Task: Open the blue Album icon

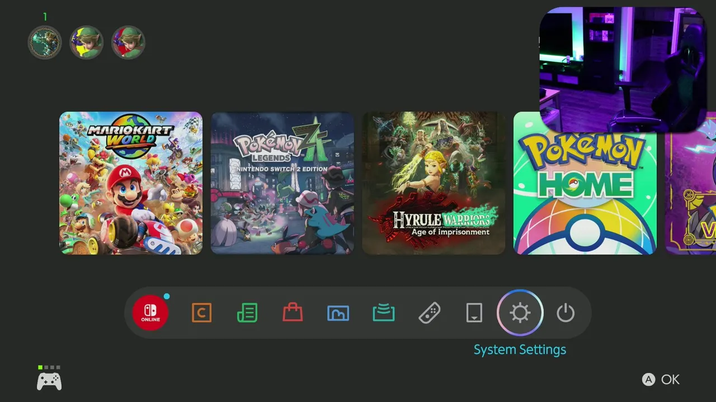Action: (x=338, y=313)
